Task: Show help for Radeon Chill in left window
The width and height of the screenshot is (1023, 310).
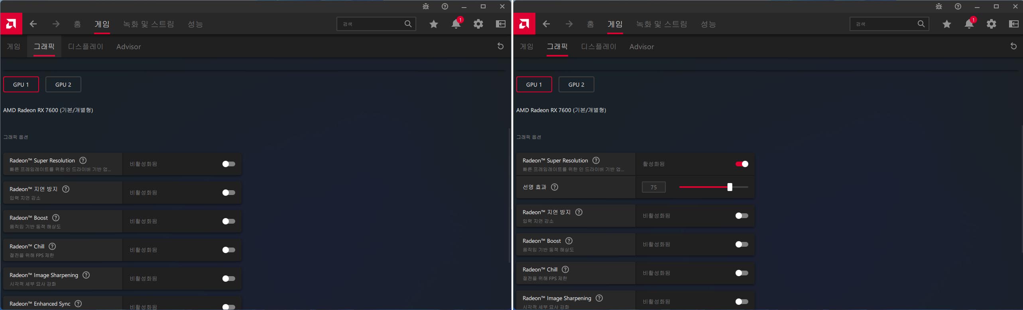Action: (x=52, y=246)
